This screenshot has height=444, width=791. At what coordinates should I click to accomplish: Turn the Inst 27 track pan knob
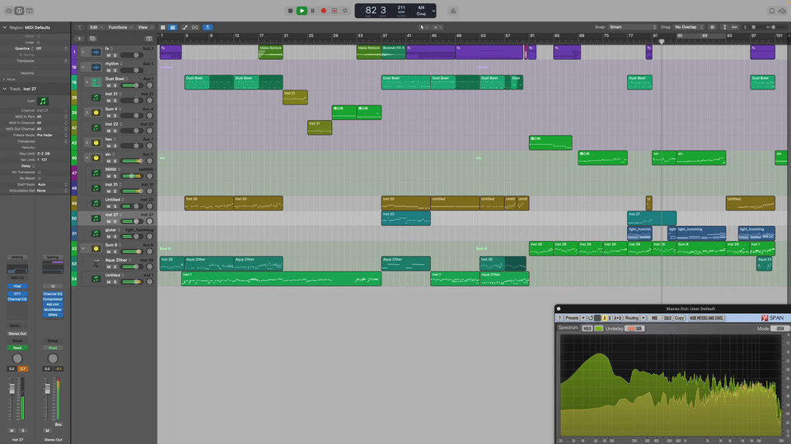[149, 221]
